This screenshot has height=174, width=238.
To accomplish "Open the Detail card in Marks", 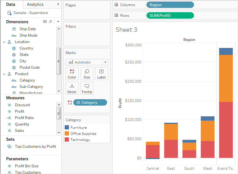I will point(72,88).
